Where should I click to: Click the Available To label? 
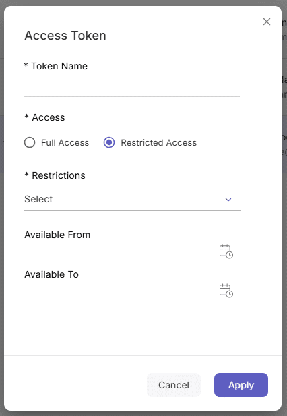[x=51, y=274]
